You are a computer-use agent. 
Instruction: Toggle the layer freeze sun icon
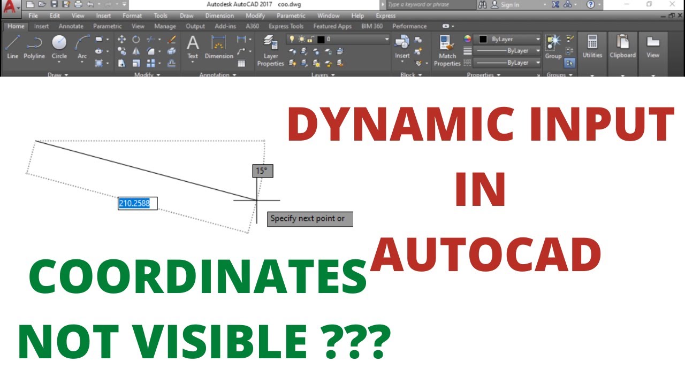point(301,40)
